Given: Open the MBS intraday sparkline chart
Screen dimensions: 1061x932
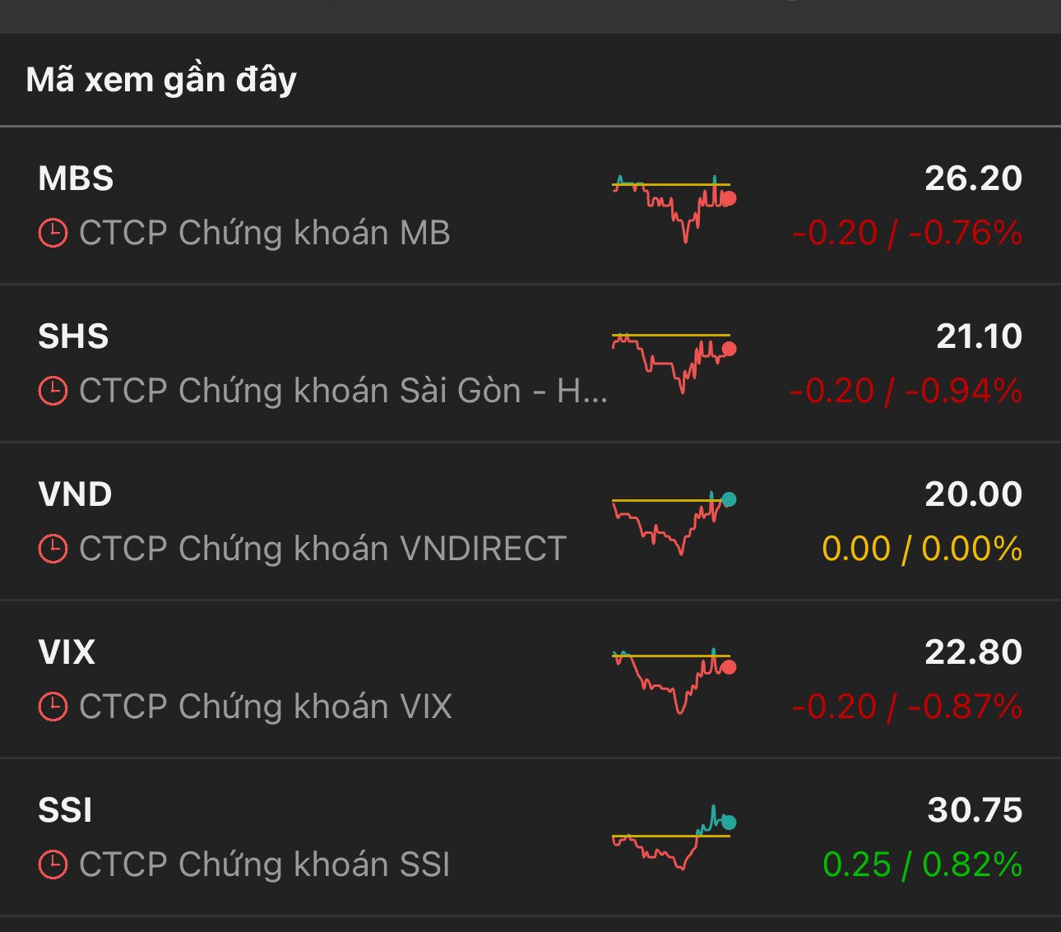Looking at the screenshot, I should click(674, 206).
